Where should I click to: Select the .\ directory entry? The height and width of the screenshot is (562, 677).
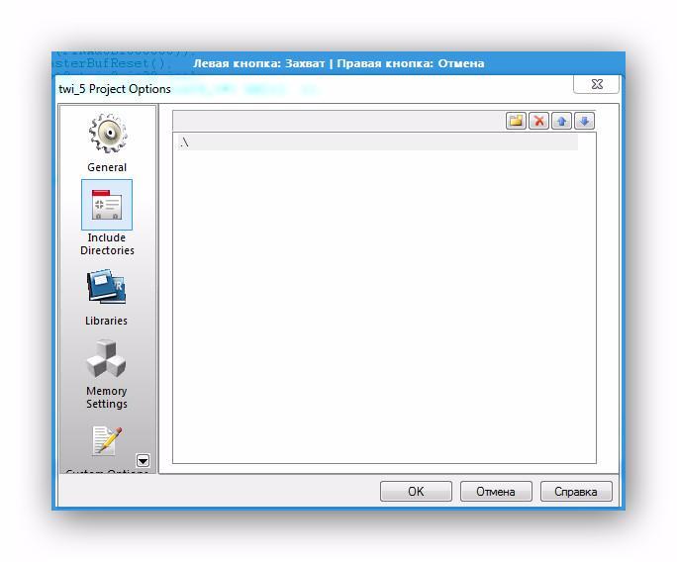[x=377, y=142]
